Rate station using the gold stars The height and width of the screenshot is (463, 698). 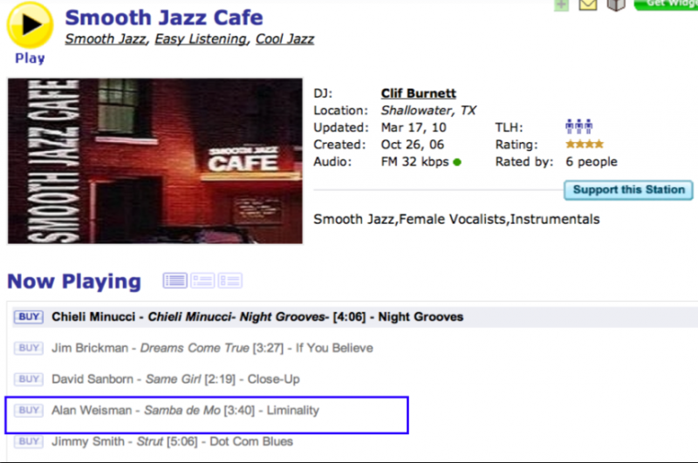point(585,145)
